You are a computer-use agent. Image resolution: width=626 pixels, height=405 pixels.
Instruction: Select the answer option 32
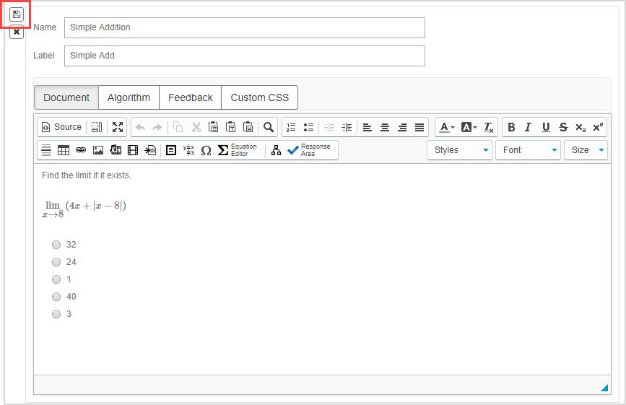point(56,245)
